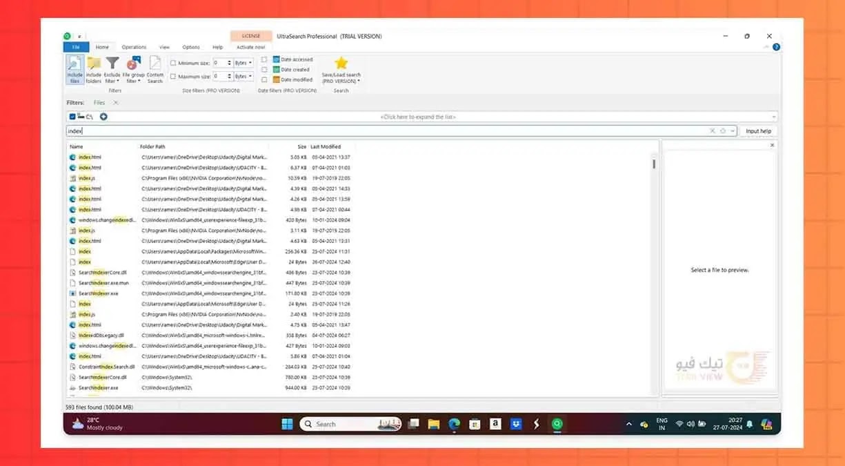This screenshot has height=466, width=845.
Task: Click here to expand the drive list
Action: [419, 117]
